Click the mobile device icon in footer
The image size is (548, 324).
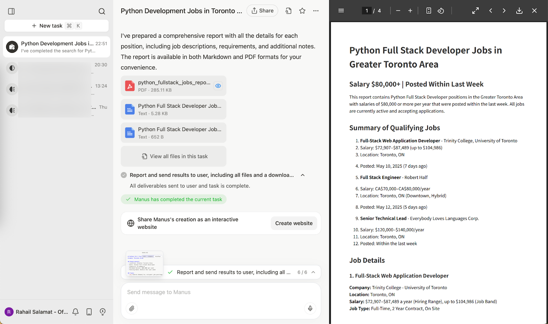[x=89, y=312]
